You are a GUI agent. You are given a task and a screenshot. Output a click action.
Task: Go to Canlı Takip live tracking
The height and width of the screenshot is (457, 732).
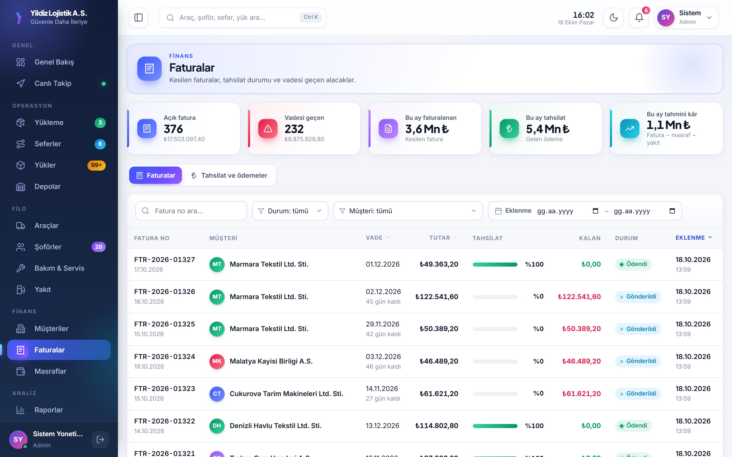[x=59, y=84]
